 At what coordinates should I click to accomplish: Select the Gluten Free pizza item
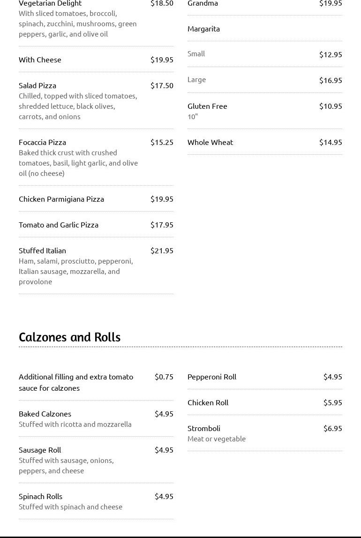click(x=207, y=106)
